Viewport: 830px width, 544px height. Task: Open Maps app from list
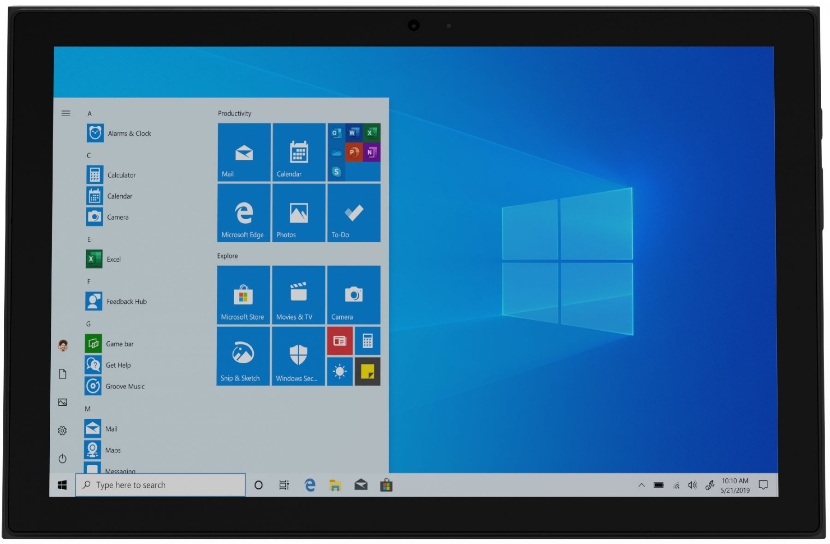point(103,450)
